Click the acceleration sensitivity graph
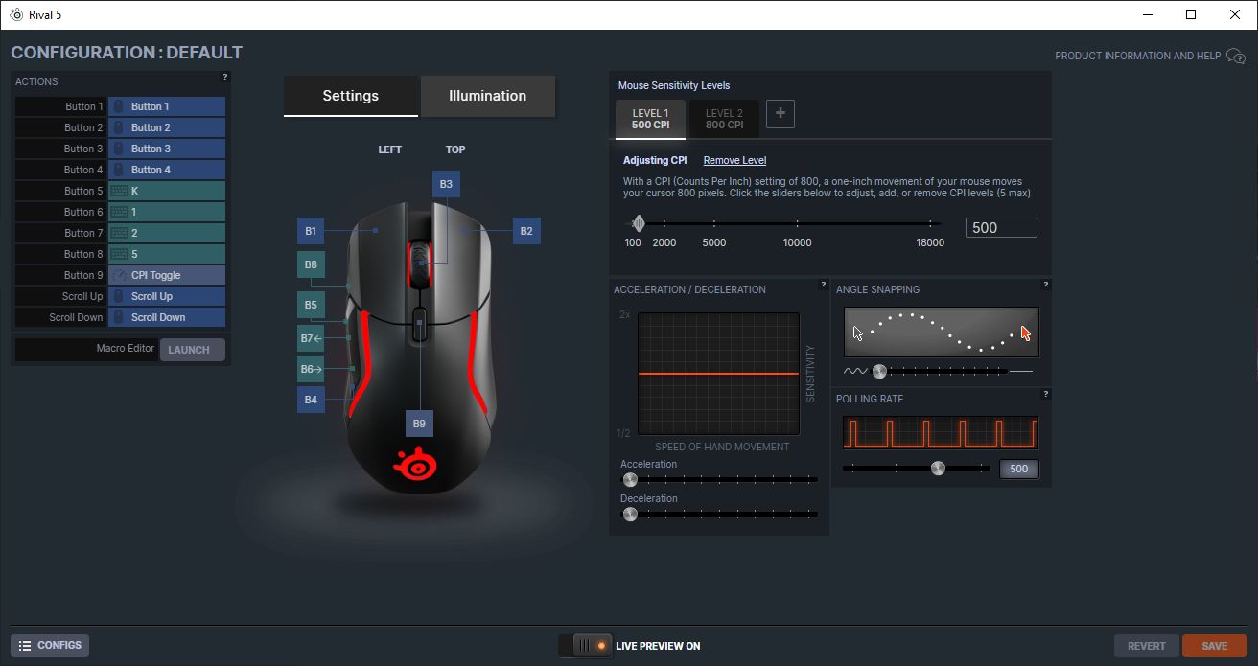 [x=719, y=374]
